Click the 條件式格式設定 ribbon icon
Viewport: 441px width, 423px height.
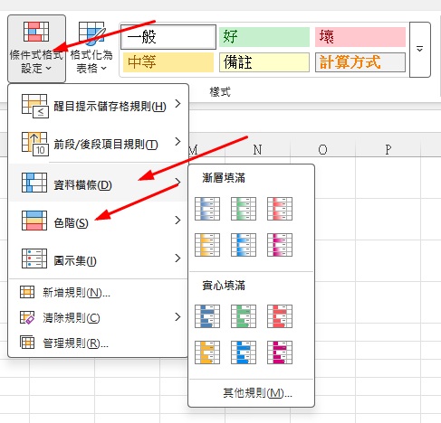point(36,32)
